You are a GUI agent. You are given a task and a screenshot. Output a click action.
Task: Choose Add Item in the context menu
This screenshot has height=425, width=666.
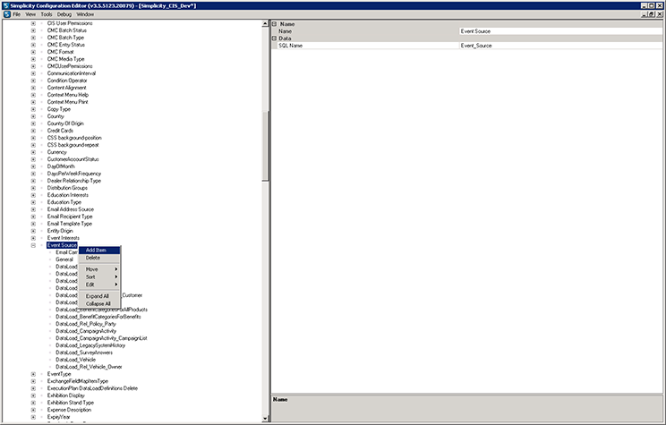pyautogui.click(x=99, y=250)
